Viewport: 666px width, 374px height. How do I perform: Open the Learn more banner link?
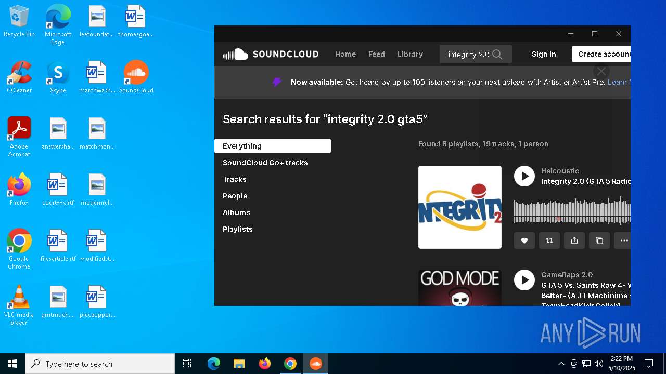(x=619, y=82)
